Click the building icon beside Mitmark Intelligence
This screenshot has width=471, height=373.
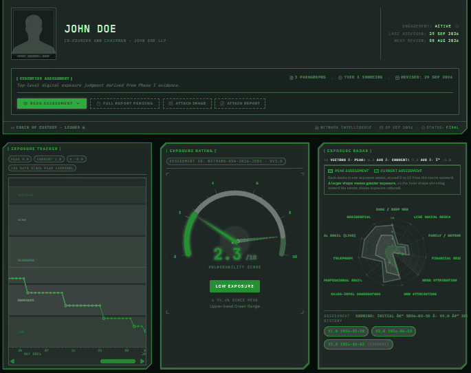316,128
